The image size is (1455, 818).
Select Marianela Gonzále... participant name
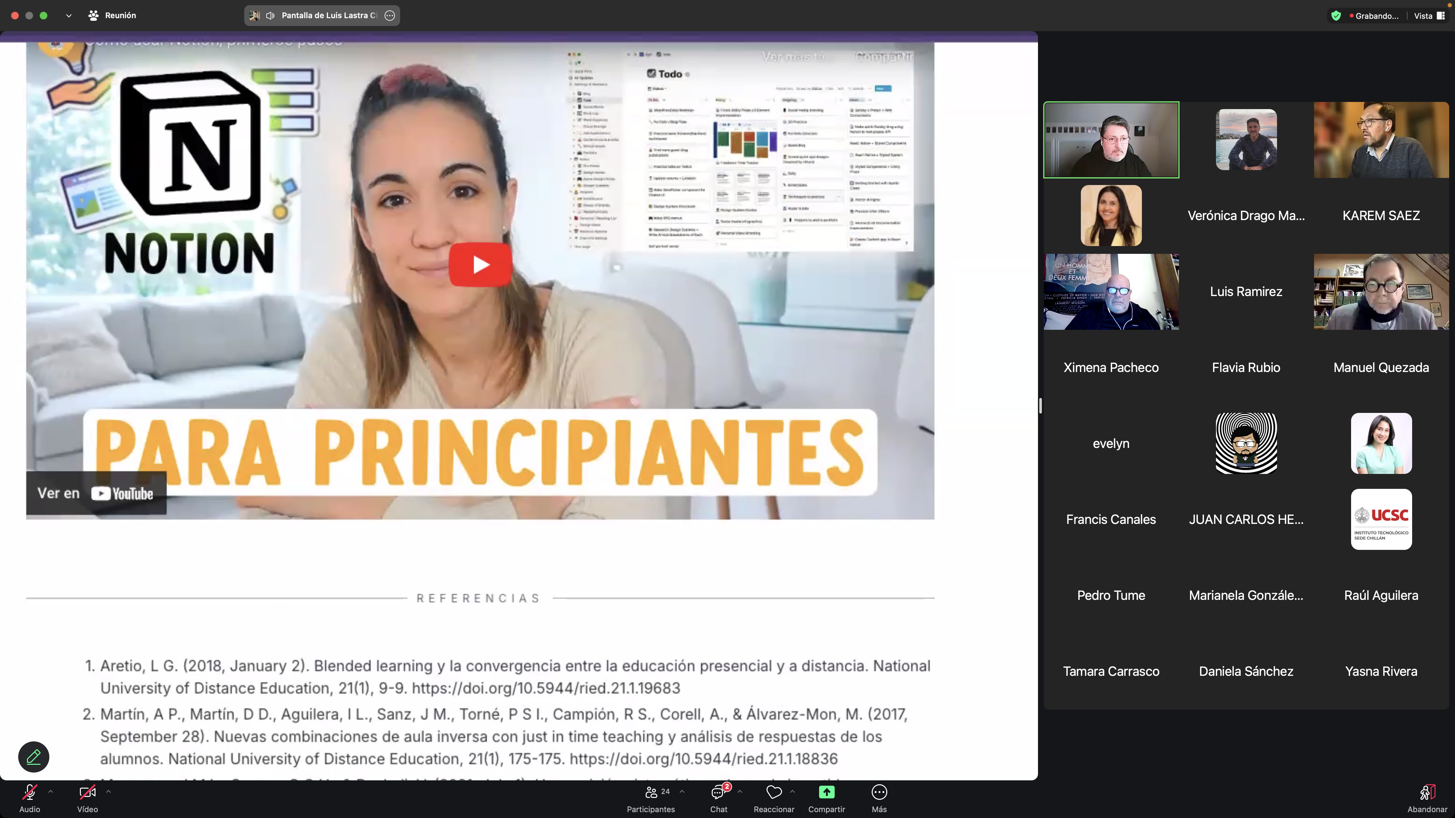(1246, 596)
